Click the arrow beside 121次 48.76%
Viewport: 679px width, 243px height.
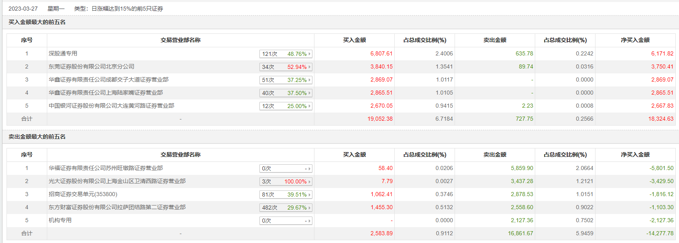pos(310,54)
